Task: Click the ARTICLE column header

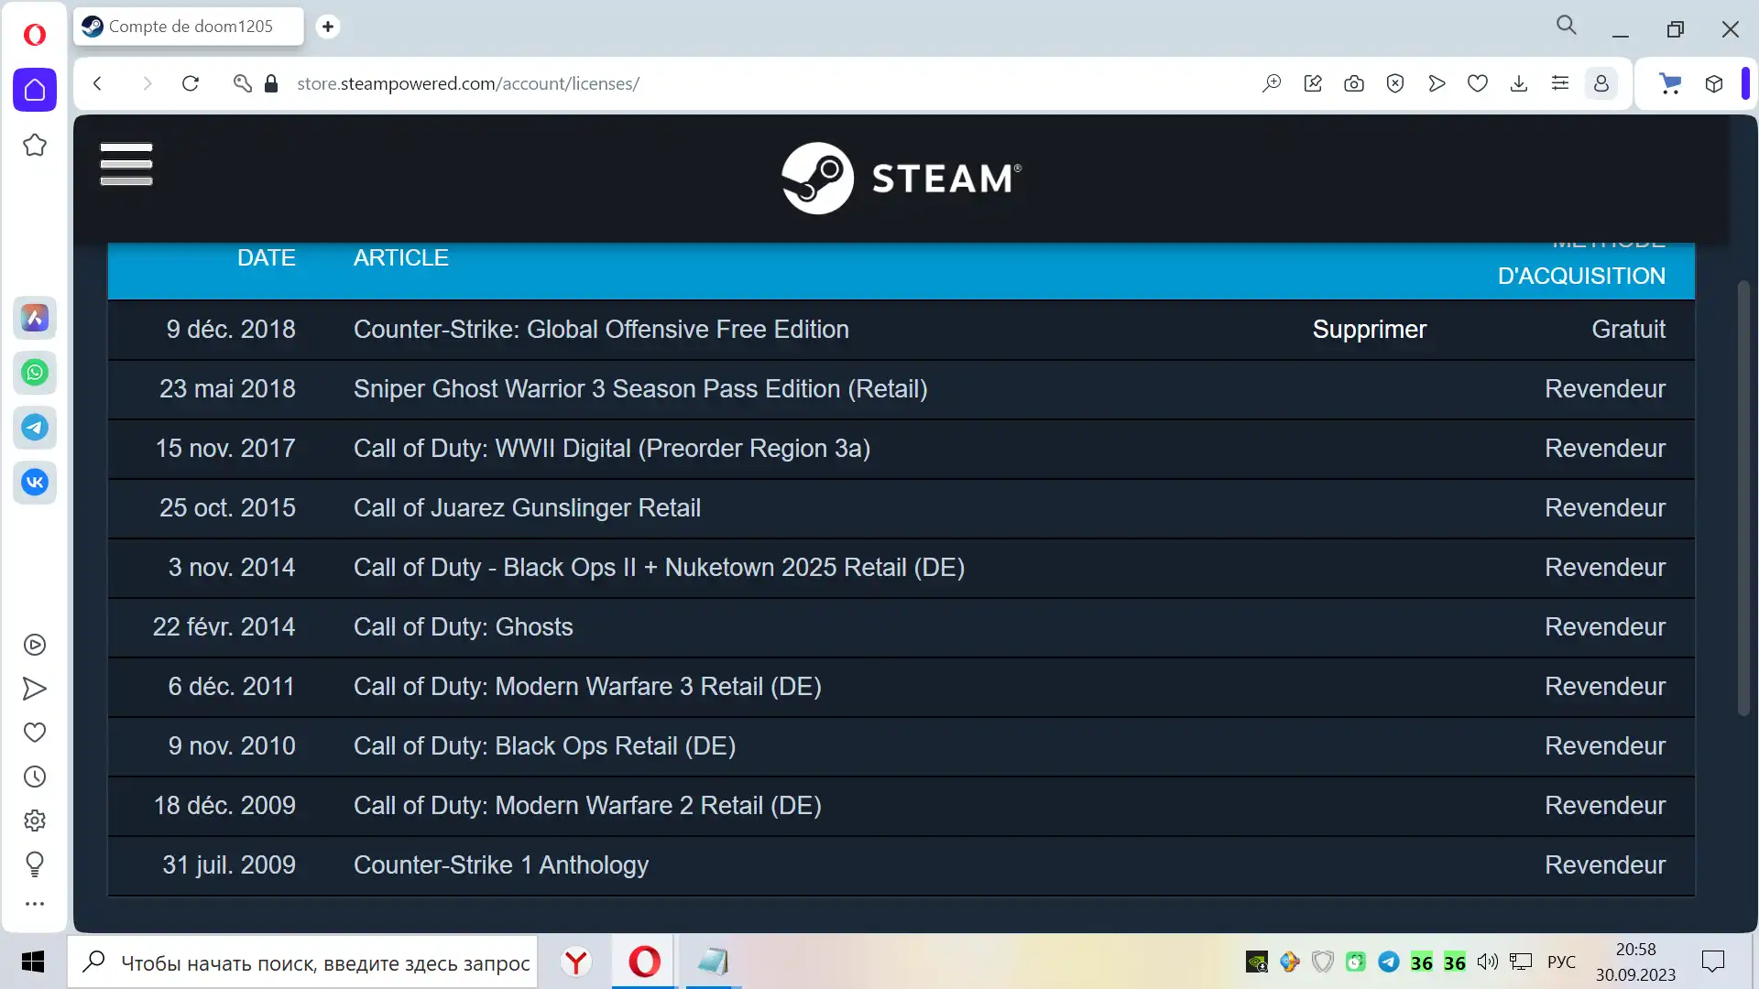Action: [x=401, y=258]
